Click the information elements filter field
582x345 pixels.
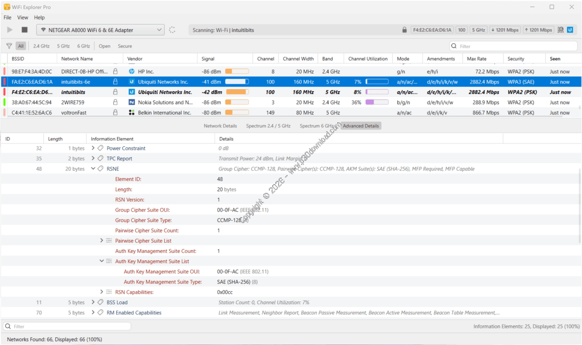pyautogui.click(x=67, y=326)
